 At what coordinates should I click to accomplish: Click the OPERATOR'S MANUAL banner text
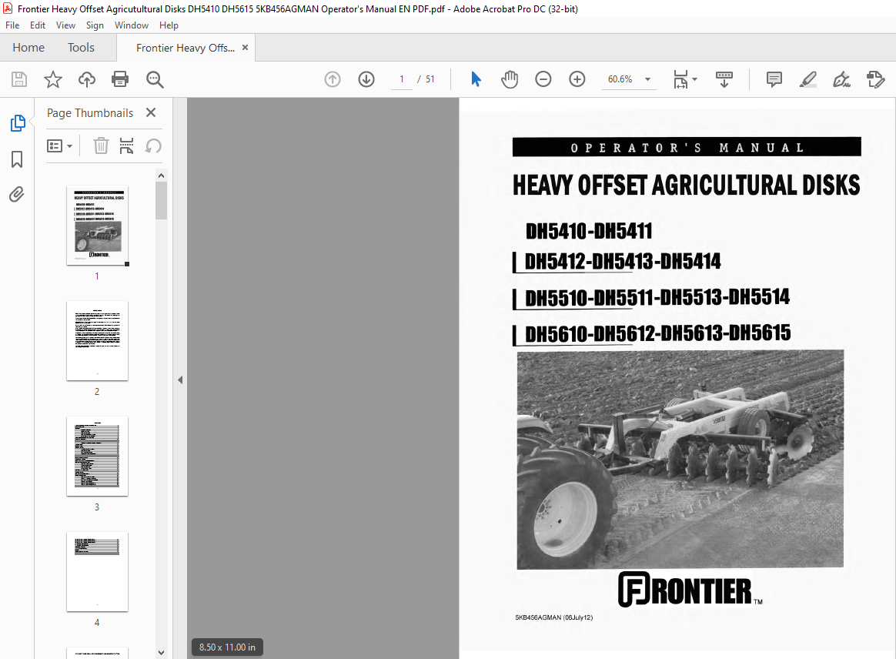click(687, 148)
